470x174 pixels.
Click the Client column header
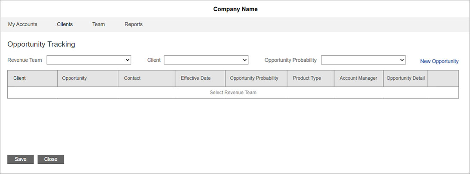[x=20, y=78]
